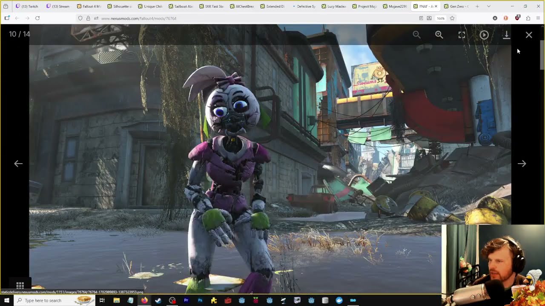Show tracking protection shield info
The width and height of the screenshot is (545, 306).
[x=80, y=18]
